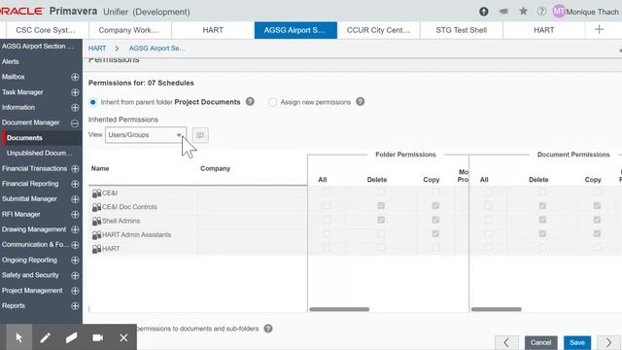The height and width of the screenshot is (350, 622).
Task: Toggle folder Copy checkbox for CE&I Doc Controls
Action: [435, 205]
